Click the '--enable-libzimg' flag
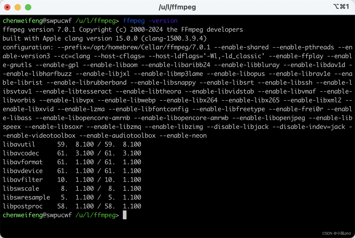The height and width of the screenshot is (238, 355). tap(174, 127)
